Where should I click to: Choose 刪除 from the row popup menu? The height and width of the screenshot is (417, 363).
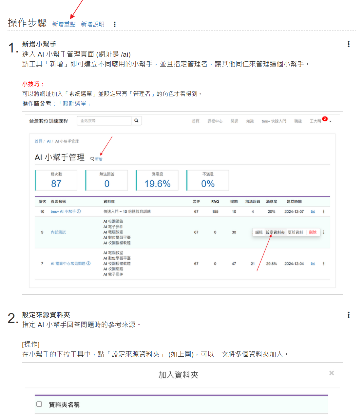click(x=313, y=232)
